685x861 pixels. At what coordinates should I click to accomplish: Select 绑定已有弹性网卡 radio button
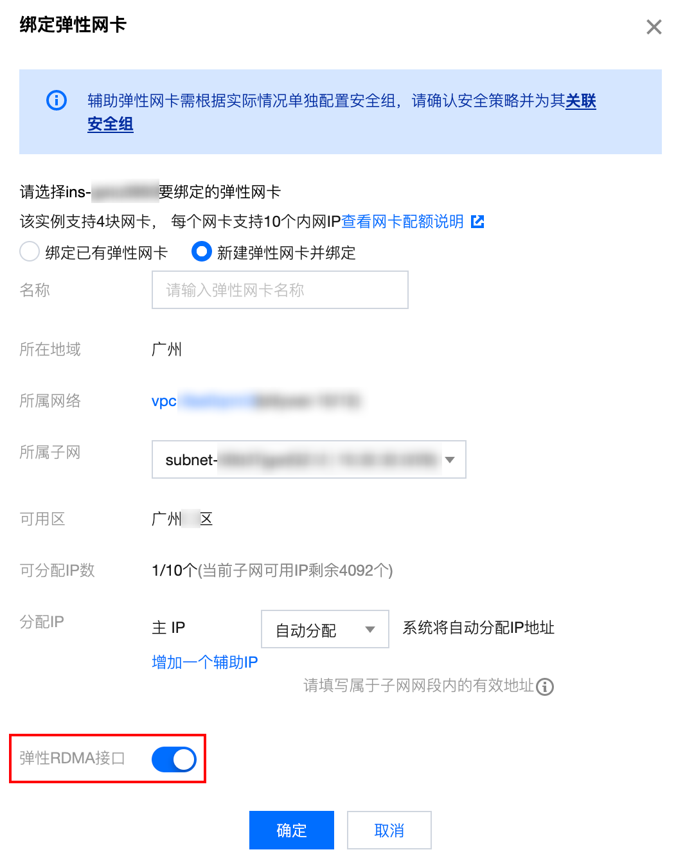pos(30,252)
